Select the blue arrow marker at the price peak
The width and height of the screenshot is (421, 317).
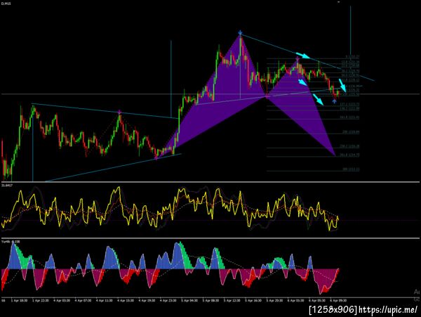(x=240, y=33)
